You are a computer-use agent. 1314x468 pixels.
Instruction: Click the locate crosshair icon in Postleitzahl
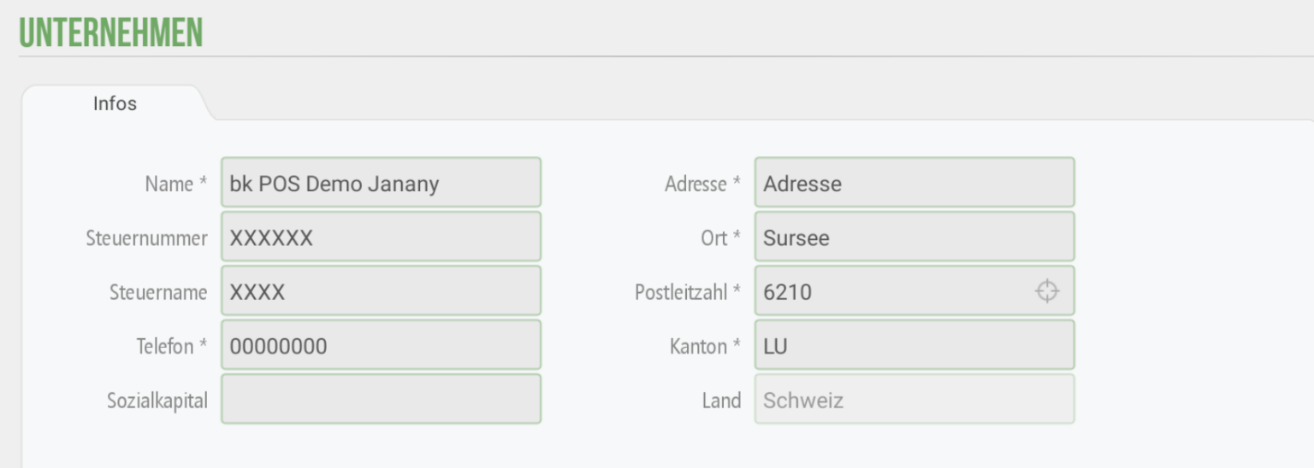1047,291
